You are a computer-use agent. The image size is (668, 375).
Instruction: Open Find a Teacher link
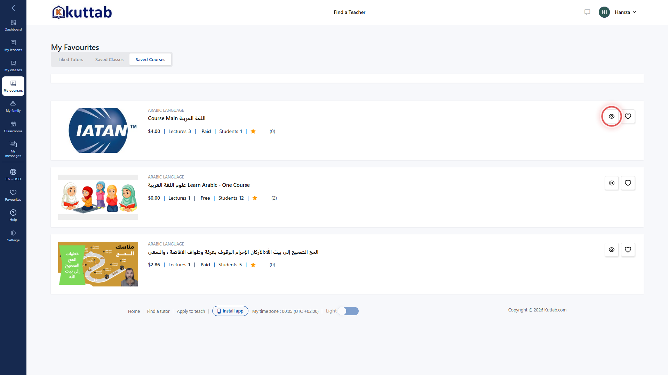349,12
